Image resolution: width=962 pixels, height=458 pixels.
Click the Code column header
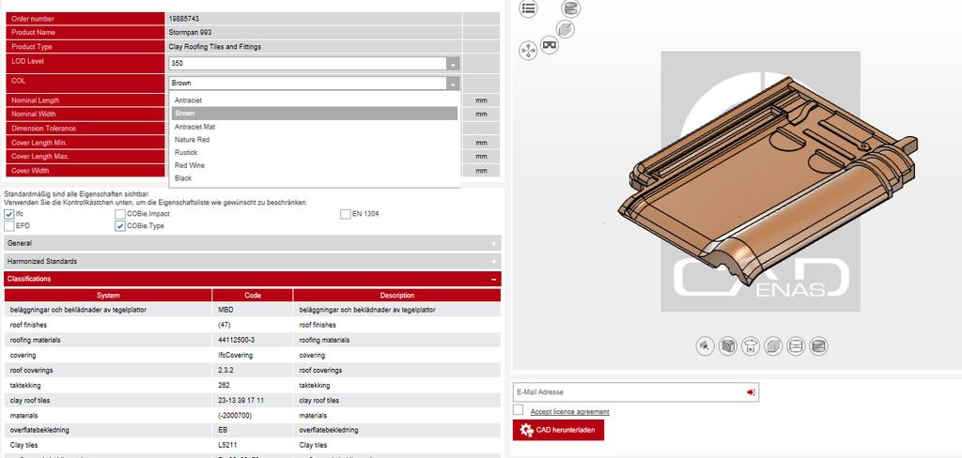[x=253, y=296]
